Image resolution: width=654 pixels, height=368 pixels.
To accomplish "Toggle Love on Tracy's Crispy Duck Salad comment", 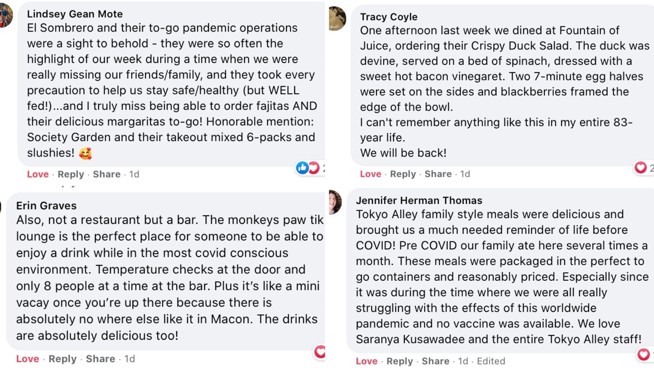I will pos(370,174).
